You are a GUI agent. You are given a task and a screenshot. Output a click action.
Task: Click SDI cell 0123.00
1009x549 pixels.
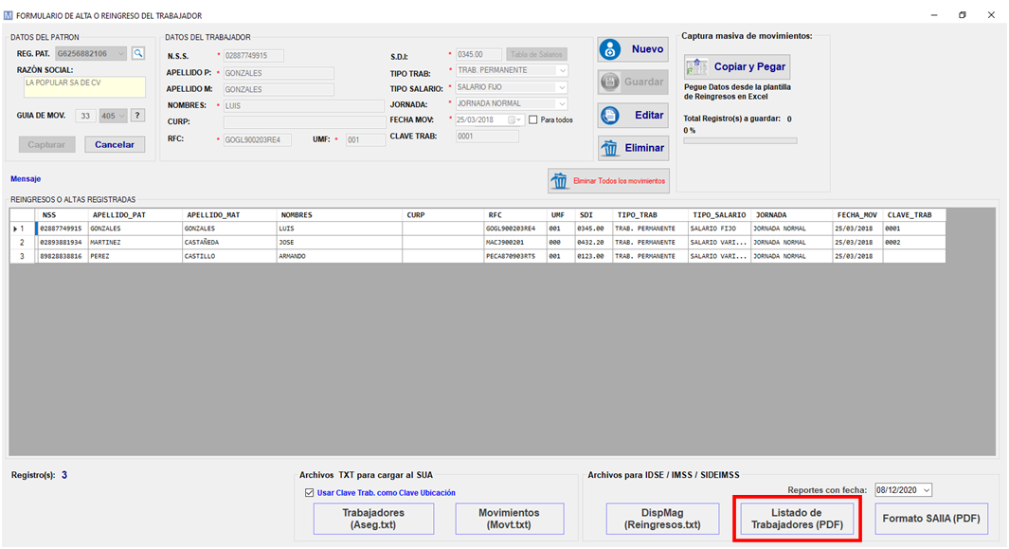point(593,256)
